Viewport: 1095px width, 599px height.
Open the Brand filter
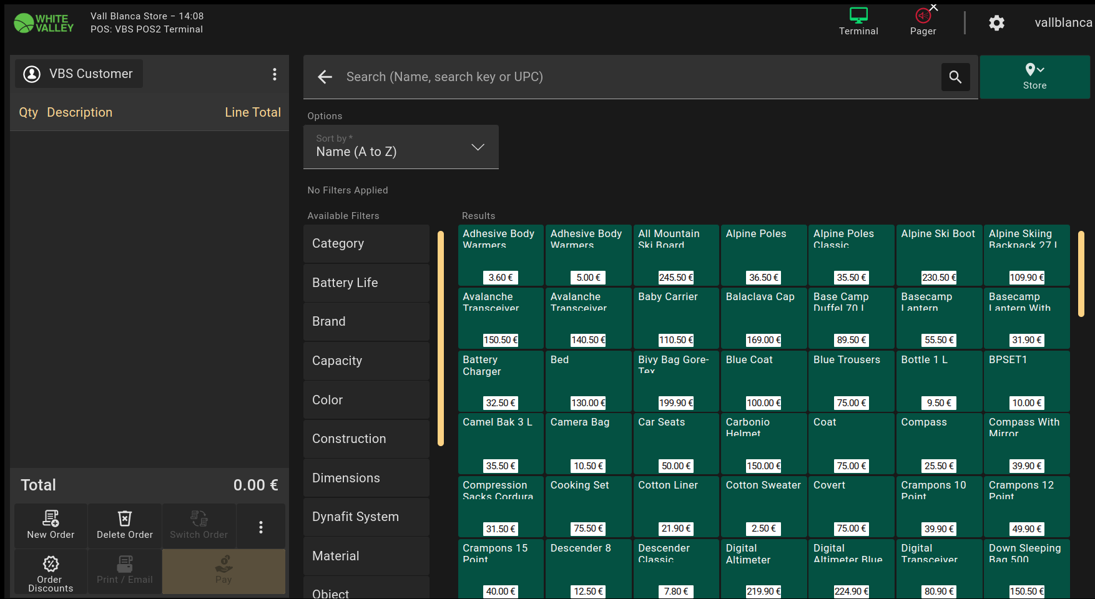coord(366,321)
